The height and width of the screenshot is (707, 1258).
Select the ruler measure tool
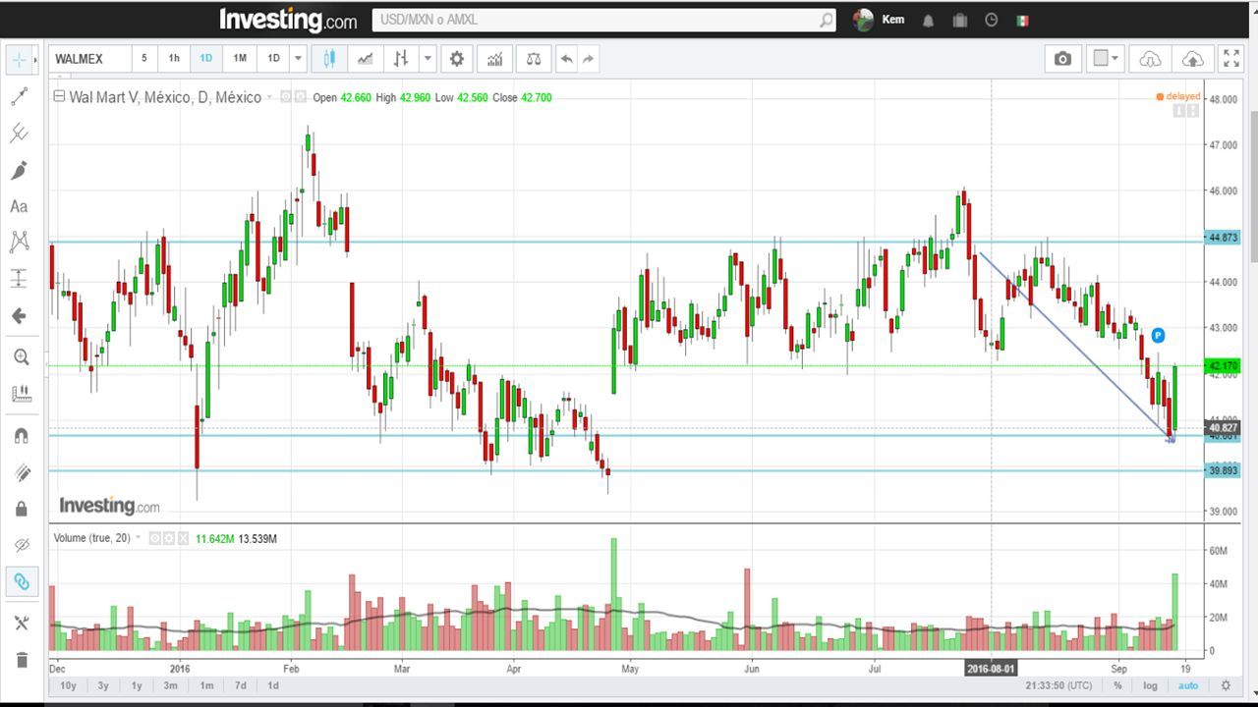[x=20, y=394]
